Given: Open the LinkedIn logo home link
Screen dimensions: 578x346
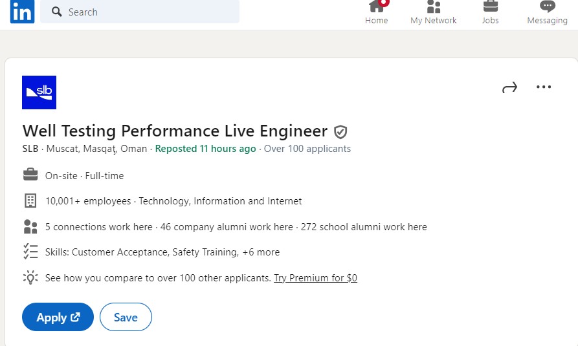Looking at the screenshot, I should 22,12.
